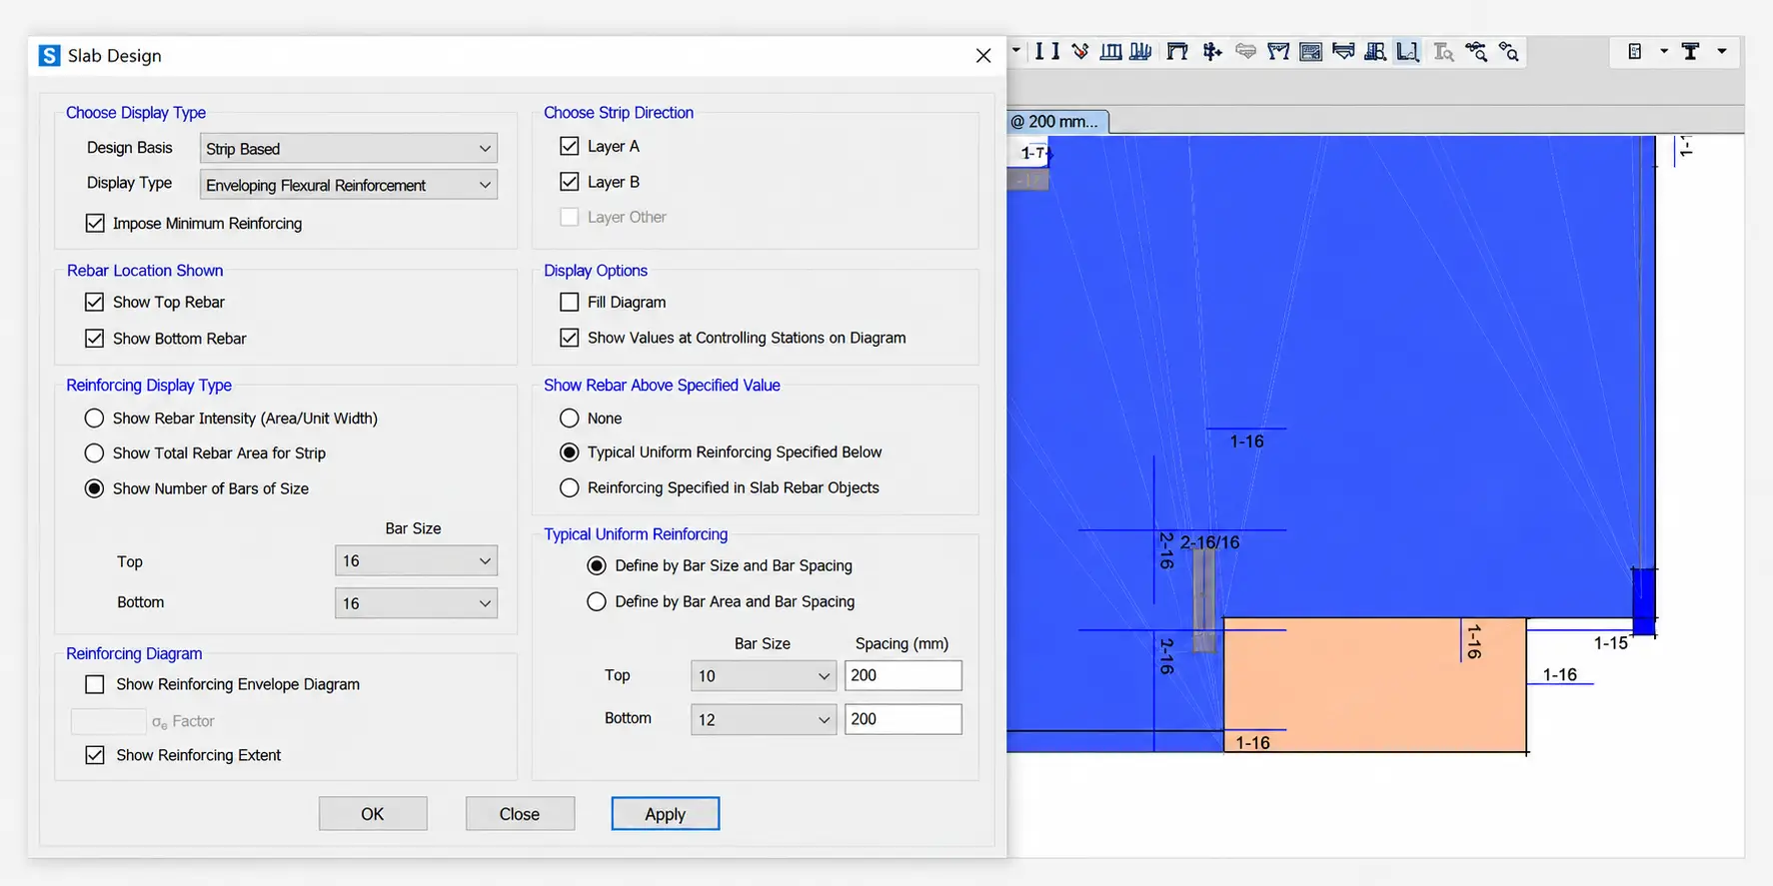Click the building with magnifier toolbar icon

click(1375, 51)
